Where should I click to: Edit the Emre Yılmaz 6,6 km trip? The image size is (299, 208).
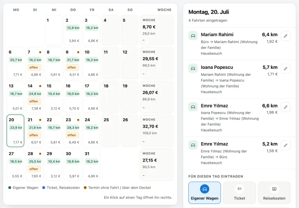point(286,107)
